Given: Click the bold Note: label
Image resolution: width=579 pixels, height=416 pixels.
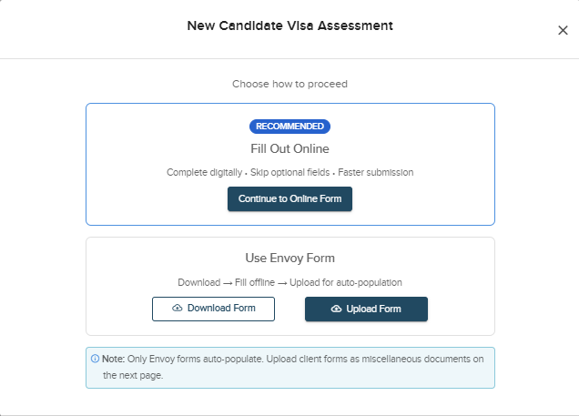Looking at the screenshot, I should 114,359.
